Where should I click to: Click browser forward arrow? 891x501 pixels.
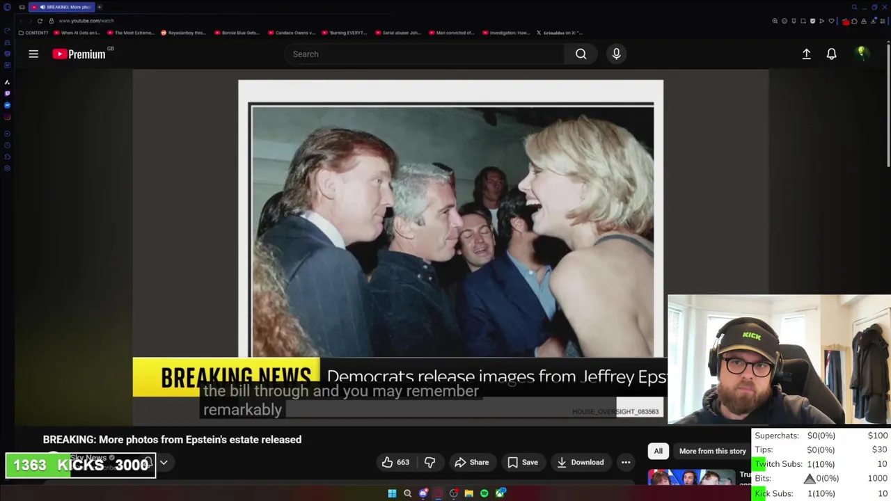tap(30, 21)
